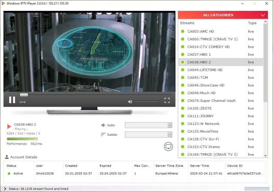Image resolution: width=273 pixels, height=192 pixels.
Task: Select stream CA123:W Network
Action: click(x=221, y=124)
